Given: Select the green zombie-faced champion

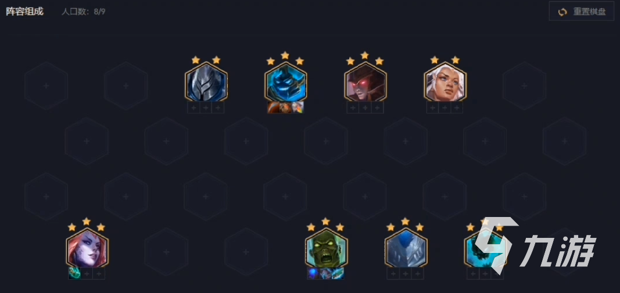Looking at the screenshot, I should (x=326, y=248).
